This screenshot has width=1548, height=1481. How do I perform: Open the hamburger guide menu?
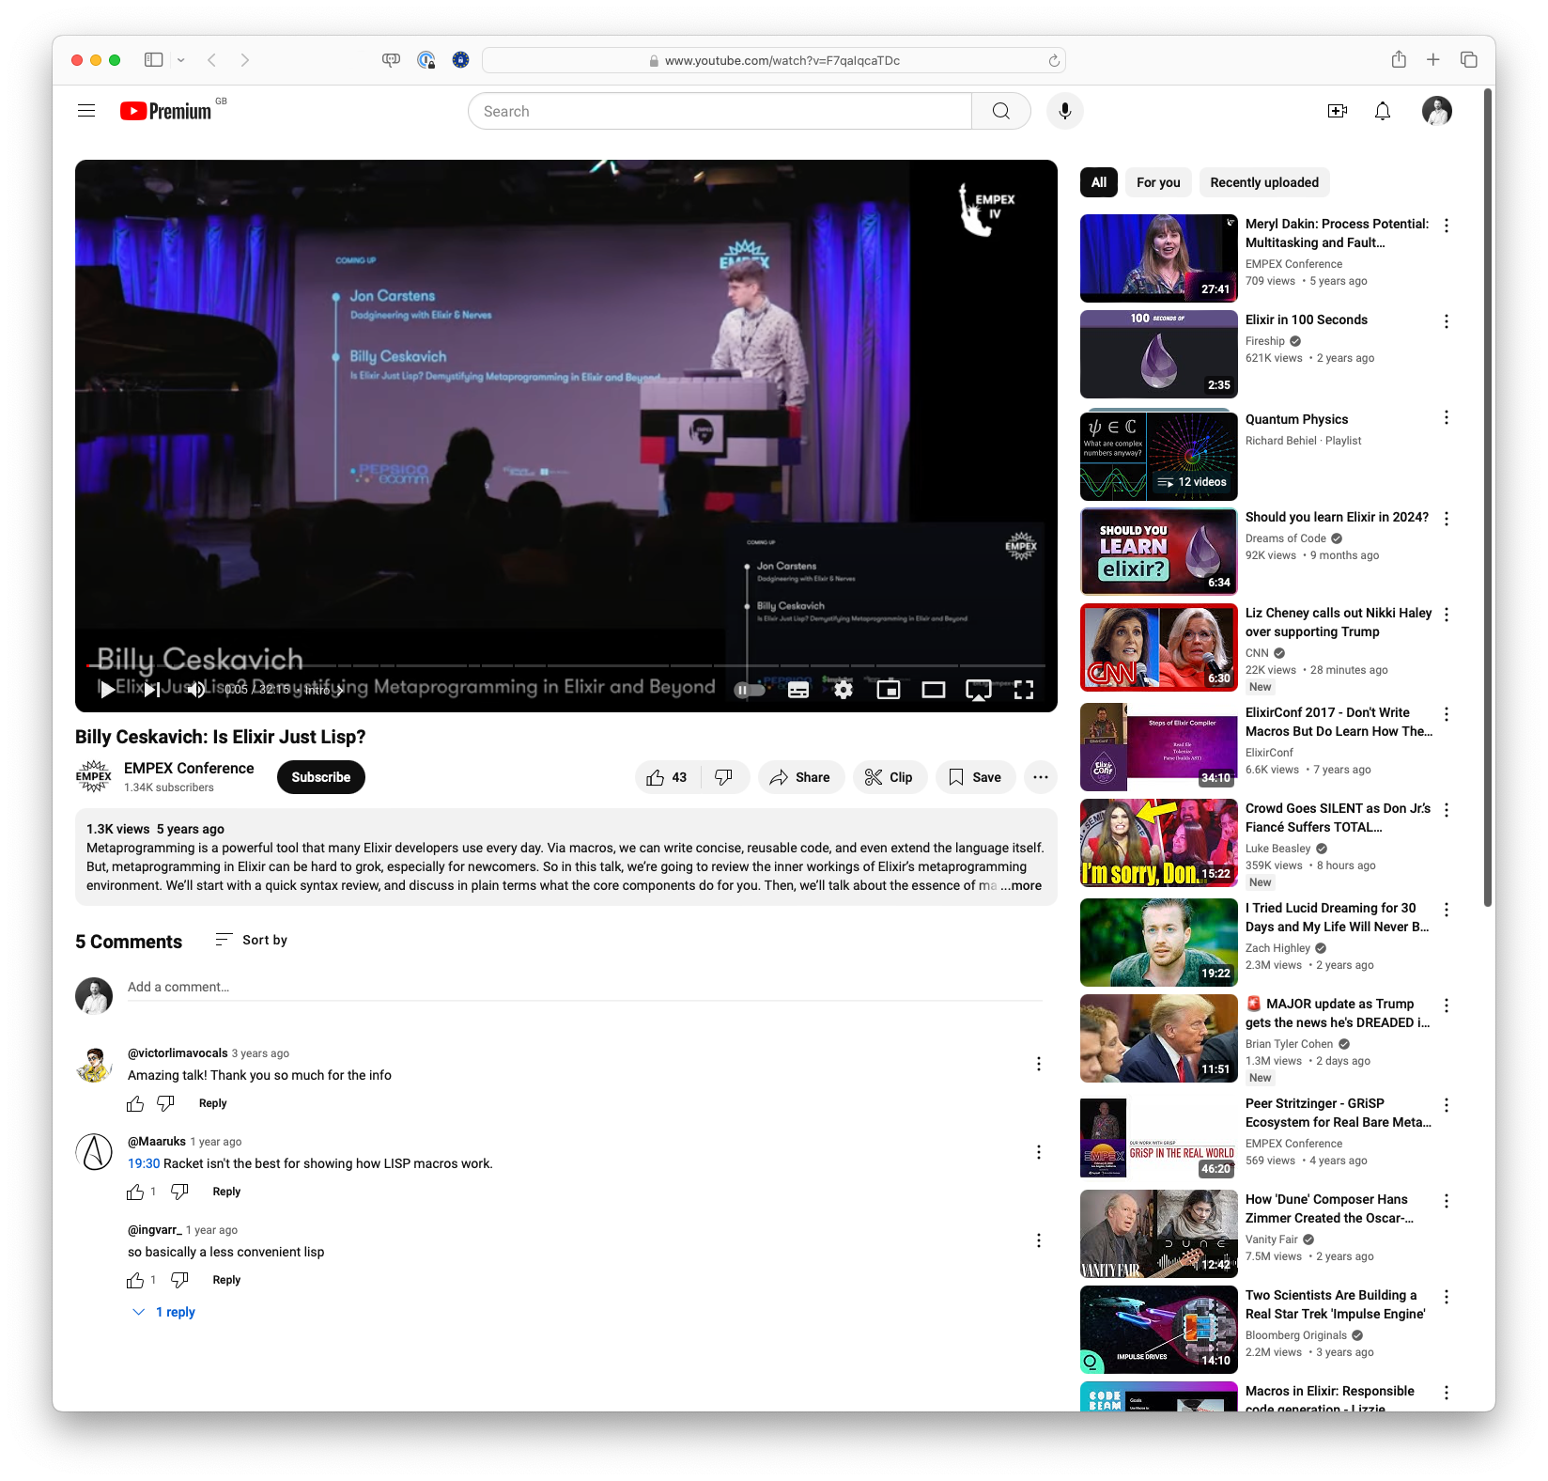click(85, 110)
